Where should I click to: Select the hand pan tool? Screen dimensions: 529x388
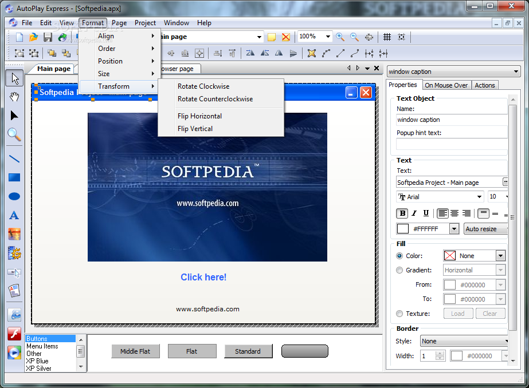click(x=14, y=97)
